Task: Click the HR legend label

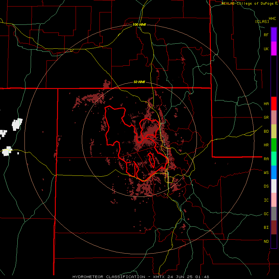Action: tap(266, 145)
